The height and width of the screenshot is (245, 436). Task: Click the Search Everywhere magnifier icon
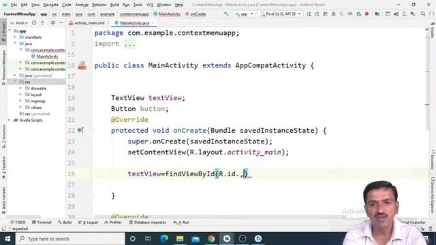click(423, 14)
